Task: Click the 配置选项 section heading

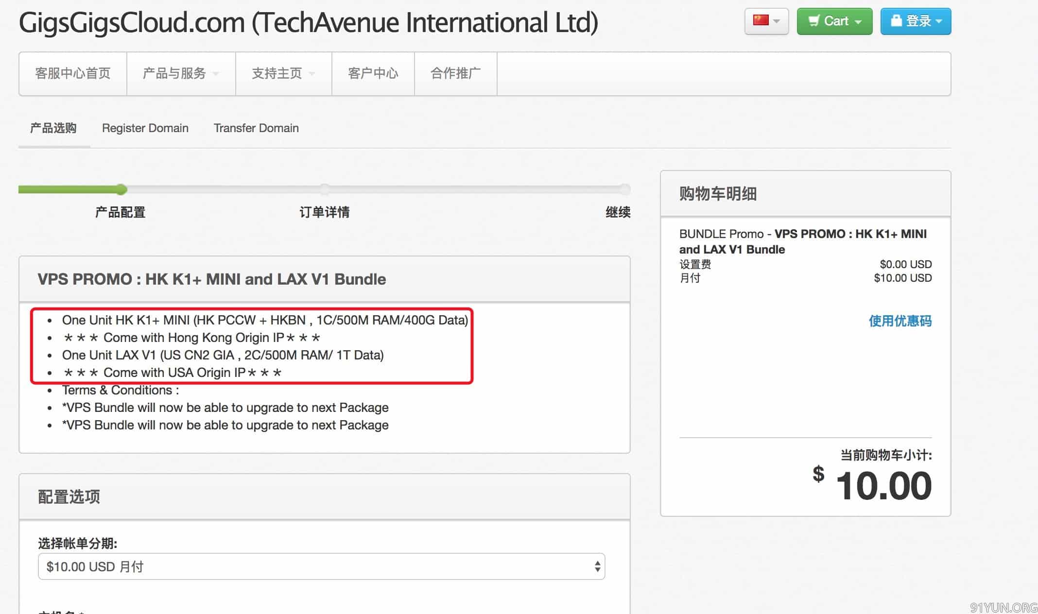Action: tap(69, 497)
